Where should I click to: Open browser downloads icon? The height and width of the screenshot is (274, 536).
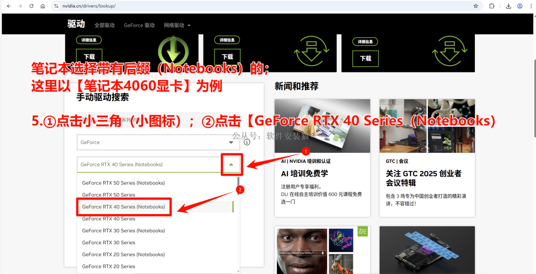[509, 6]
